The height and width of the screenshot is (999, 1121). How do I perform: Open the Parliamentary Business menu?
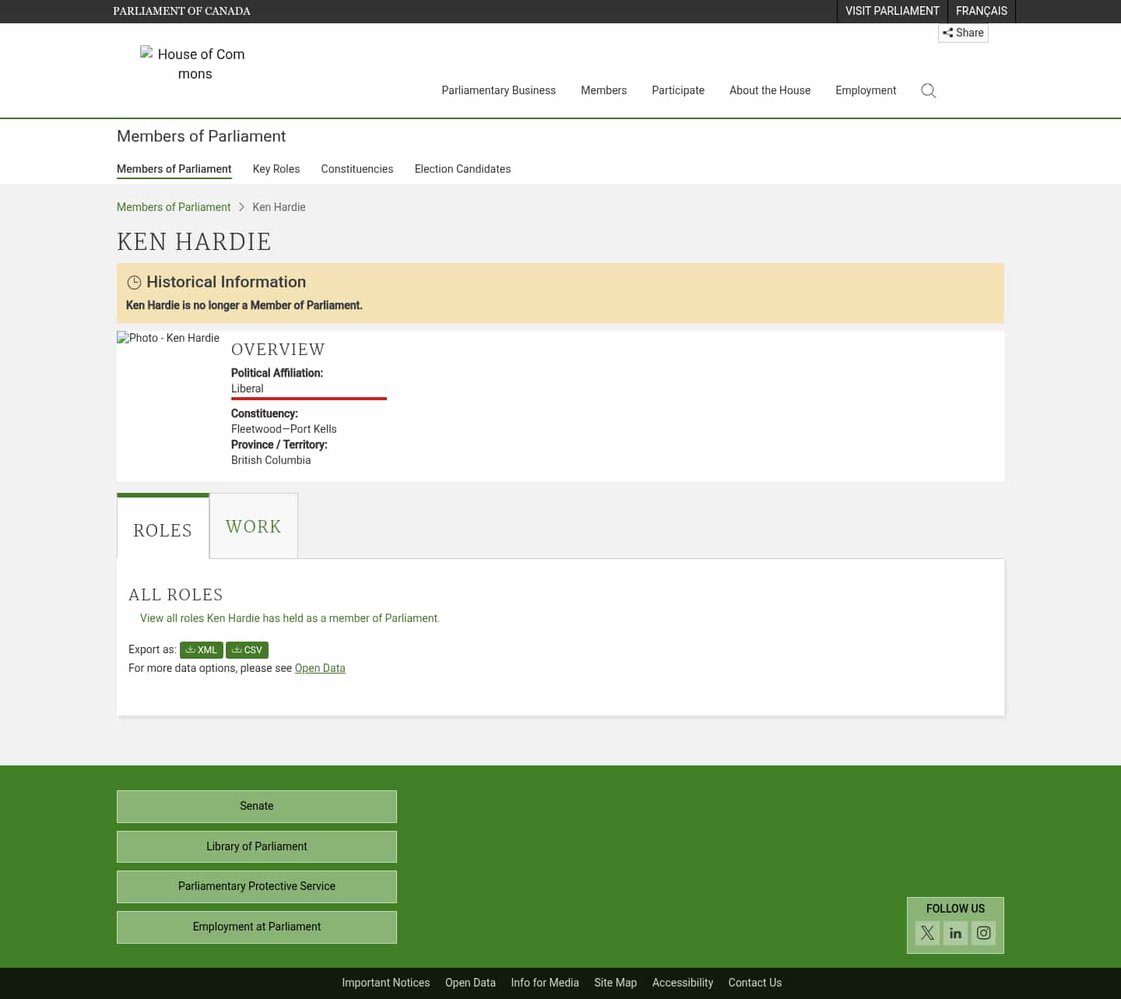click(x=498, y=90)
